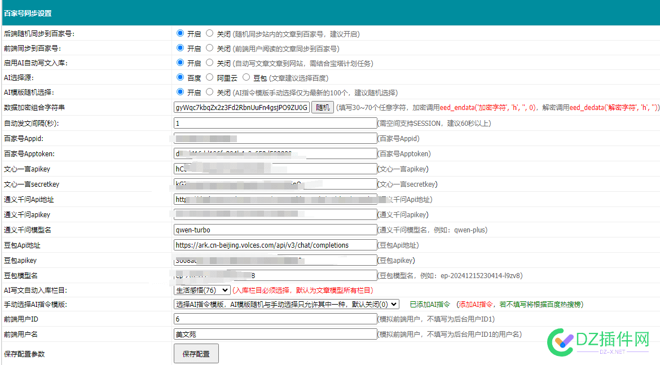This screenshot has height=365, width=660.
Task: Edit the 通义千问模型名 field with qwen-turbo
Action: [275, 230]
